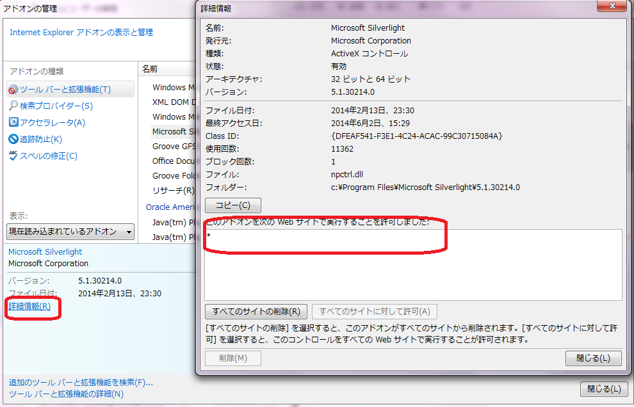Click the toolbars and extensions gear icon
634x407 pixels.
13,90
